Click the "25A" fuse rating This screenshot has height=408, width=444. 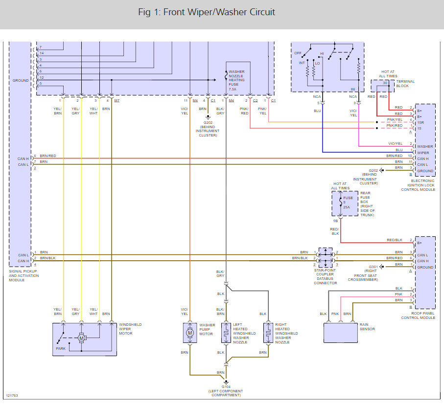coord(347,207)
